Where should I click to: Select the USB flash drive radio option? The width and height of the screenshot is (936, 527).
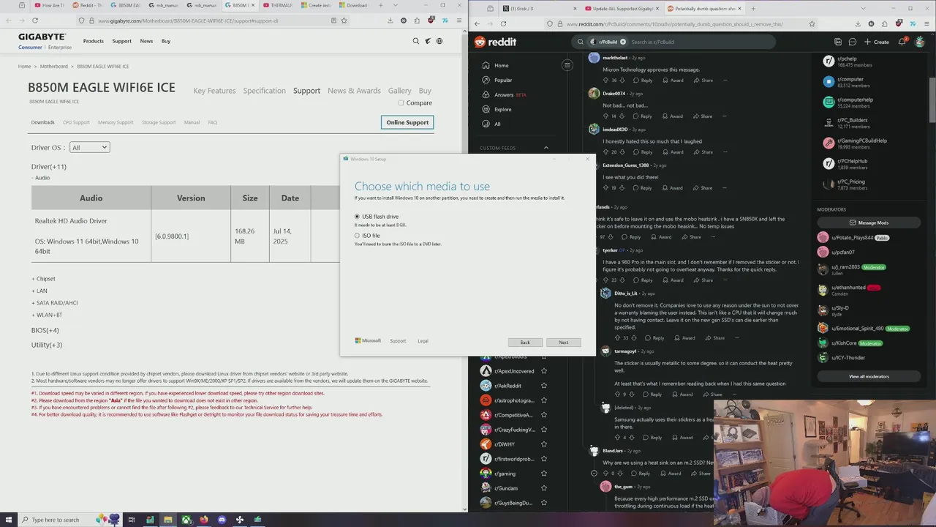pos(357,217)
